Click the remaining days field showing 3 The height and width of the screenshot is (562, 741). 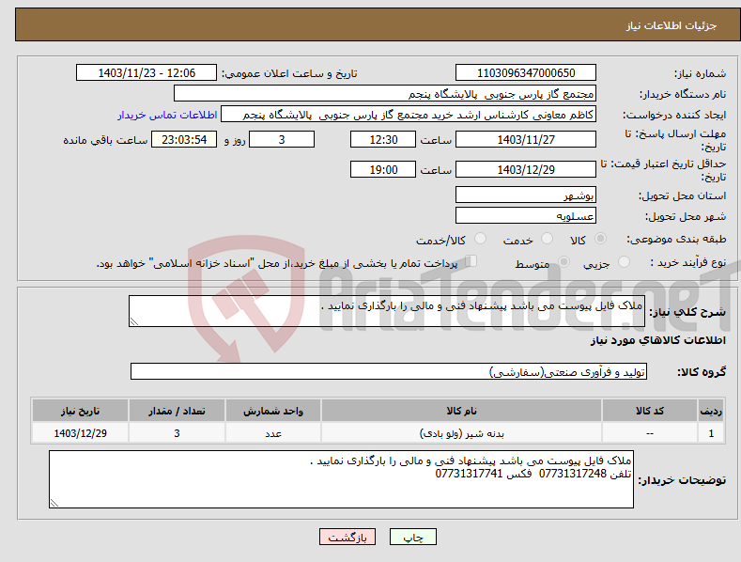point(282,139)
